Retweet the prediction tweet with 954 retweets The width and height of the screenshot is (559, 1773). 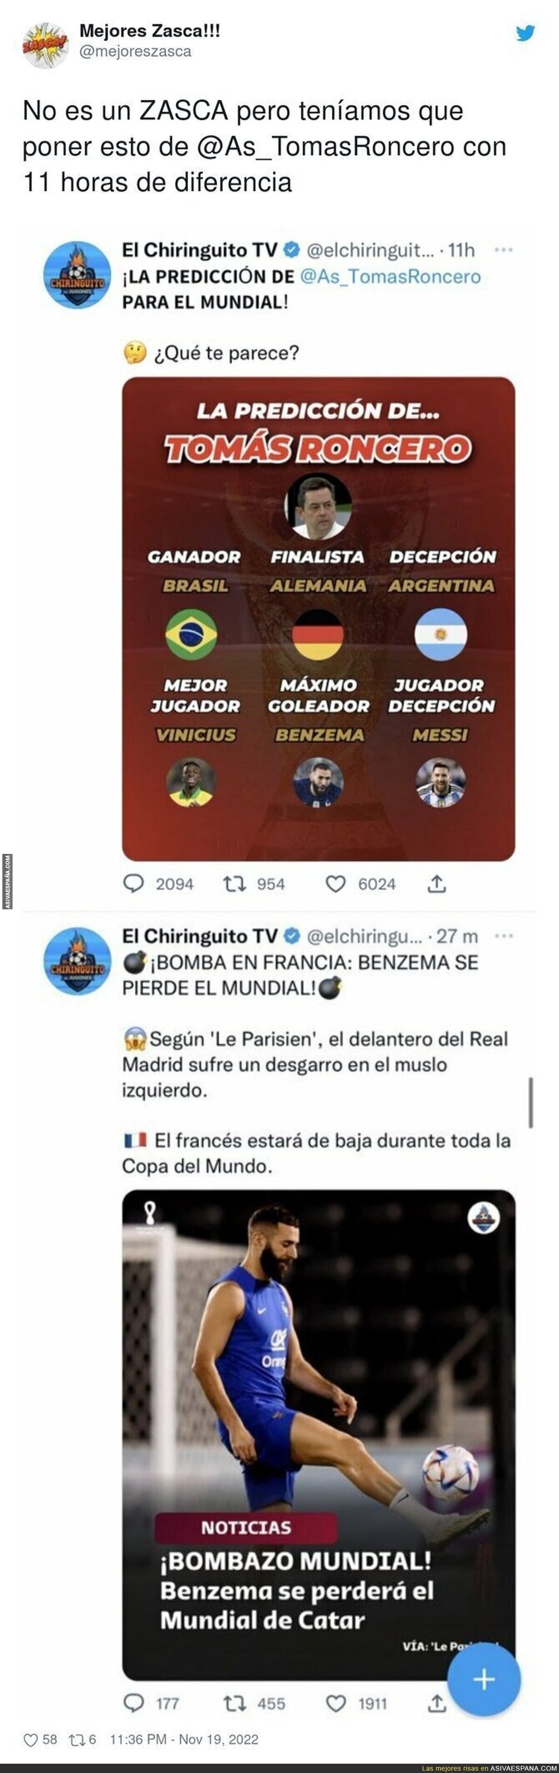pos(234,883)
